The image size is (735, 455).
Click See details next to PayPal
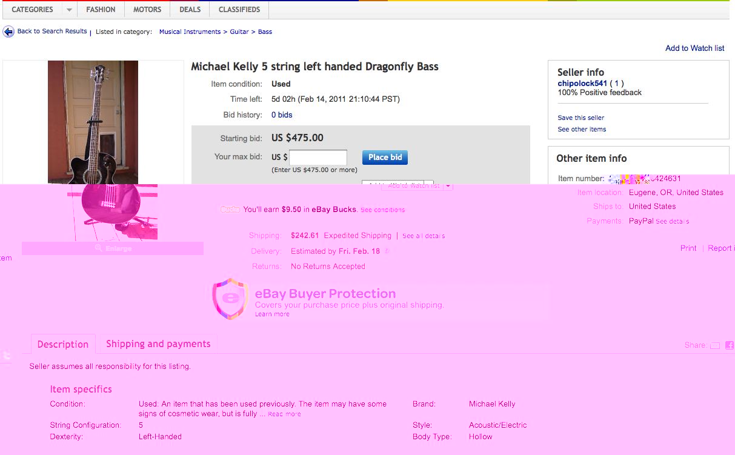(x=672, y=221)
